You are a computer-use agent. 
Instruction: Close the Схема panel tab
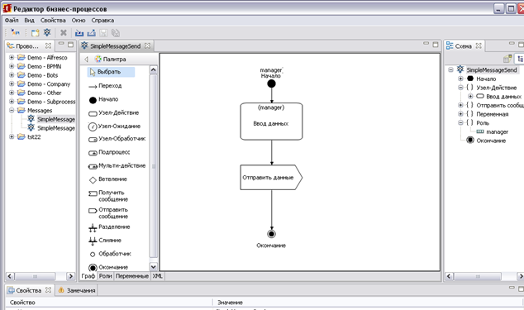479,45
